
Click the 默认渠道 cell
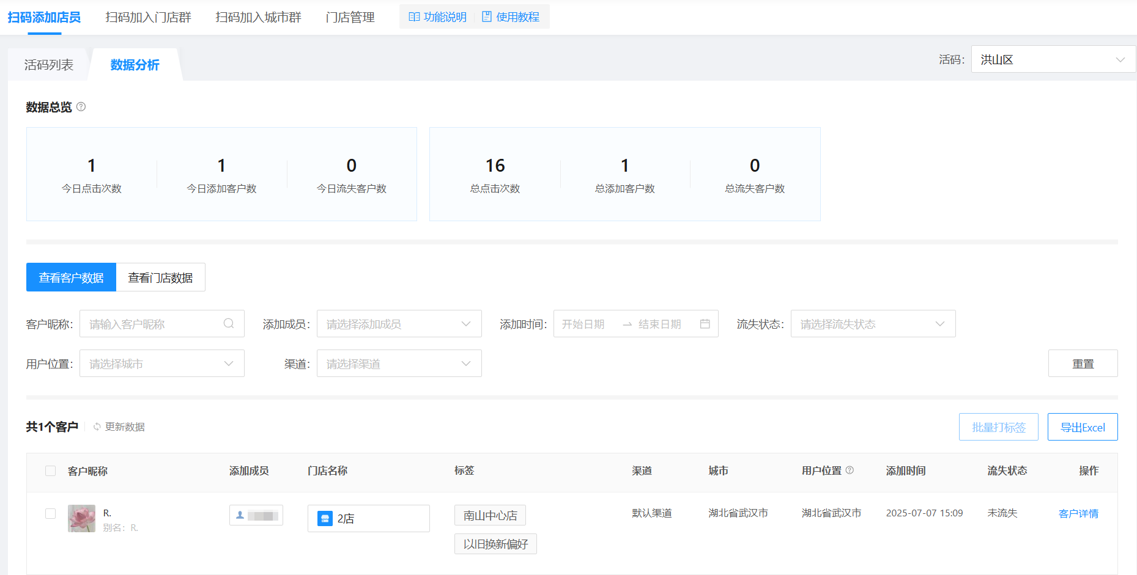[652, 513]
